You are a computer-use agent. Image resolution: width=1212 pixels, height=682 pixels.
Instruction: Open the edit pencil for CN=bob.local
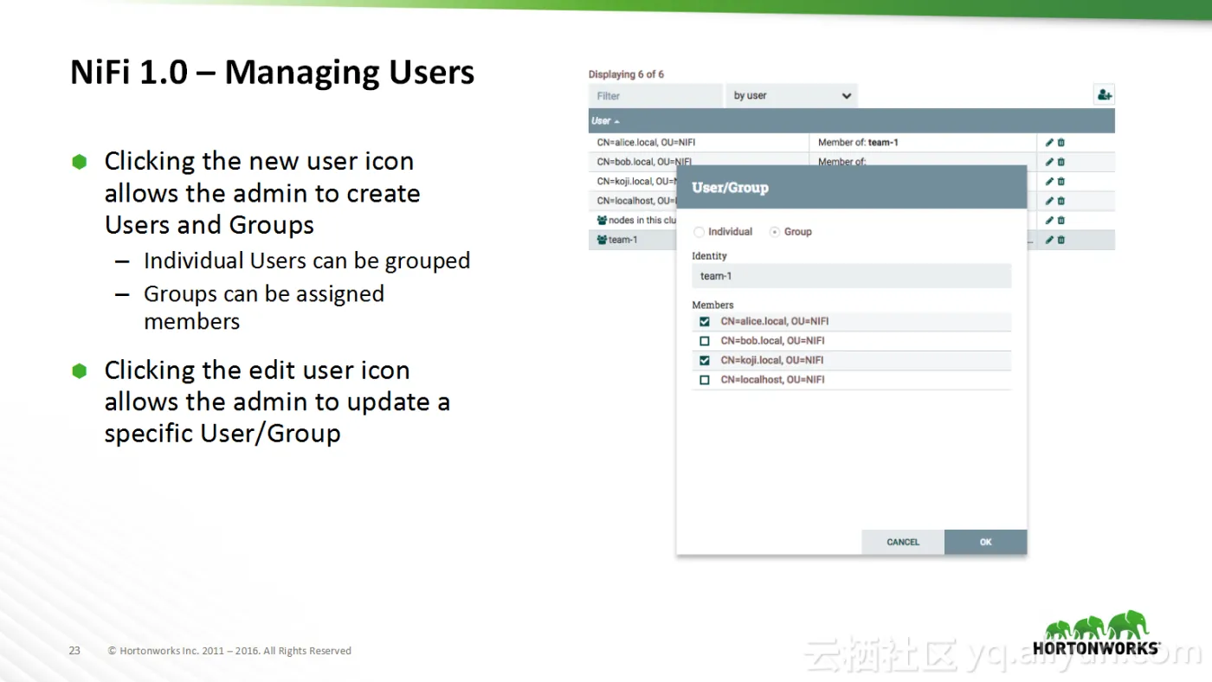(1049, 162)
